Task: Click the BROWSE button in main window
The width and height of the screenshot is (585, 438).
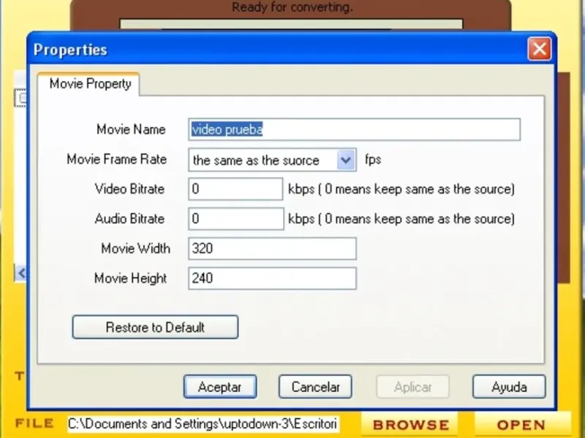Action: pyautogui.click(x=411, y=425)
